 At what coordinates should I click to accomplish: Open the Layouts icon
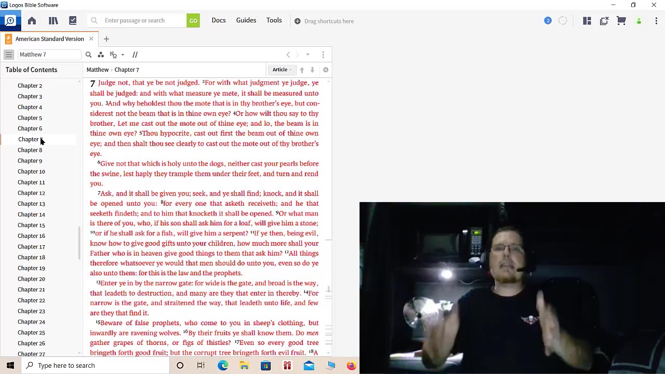pos(587,21)
